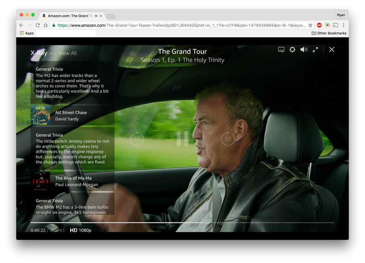Seek on the video progress bar
The width and height of the screenshot is (365, 263).
point(182,223)
